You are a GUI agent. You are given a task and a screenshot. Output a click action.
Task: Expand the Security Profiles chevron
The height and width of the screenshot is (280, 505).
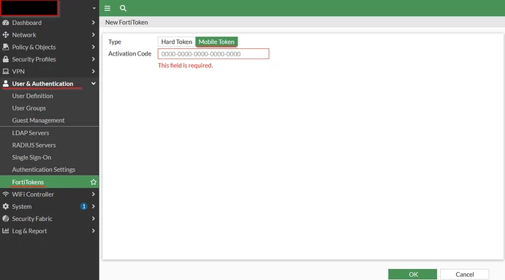(93, 59)
